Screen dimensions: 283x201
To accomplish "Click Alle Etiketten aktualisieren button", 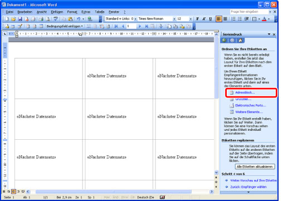I will pyautogui.click(x=255, y=166).
